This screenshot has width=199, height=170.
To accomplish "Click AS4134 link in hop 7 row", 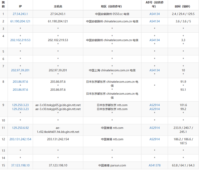I will point(155,70).
